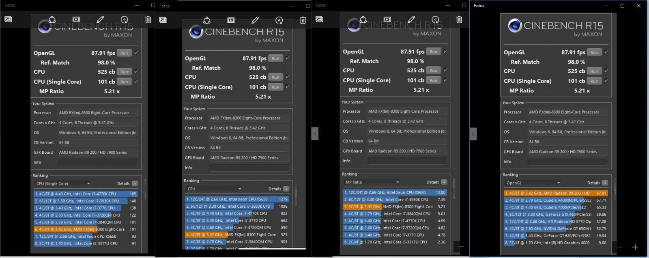Open collection view in window ranked by CPU
This screenshot has height=258, width=649.
click(x=163, y=20)
